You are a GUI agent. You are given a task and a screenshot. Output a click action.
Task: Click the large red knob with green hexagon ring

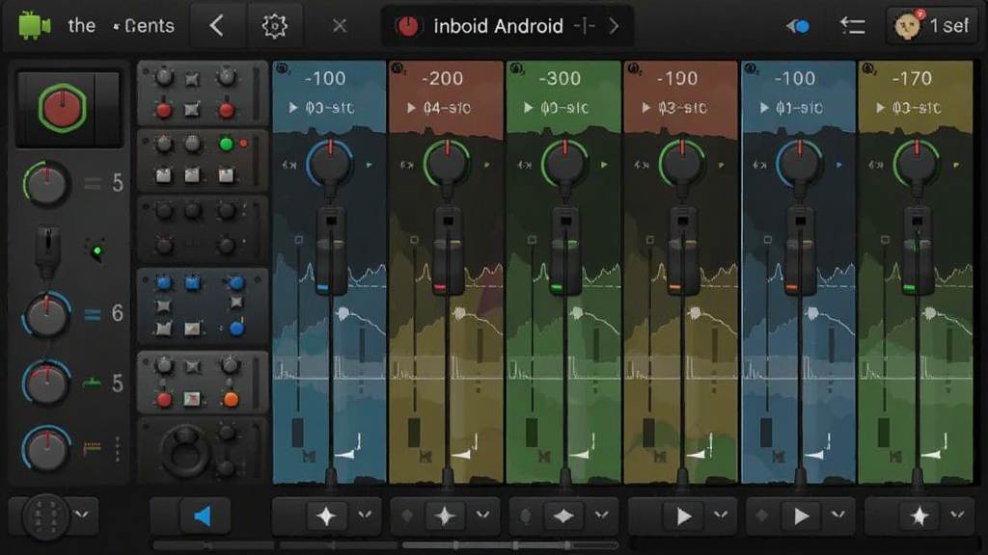pyautogui.click(x=62, y=109)
